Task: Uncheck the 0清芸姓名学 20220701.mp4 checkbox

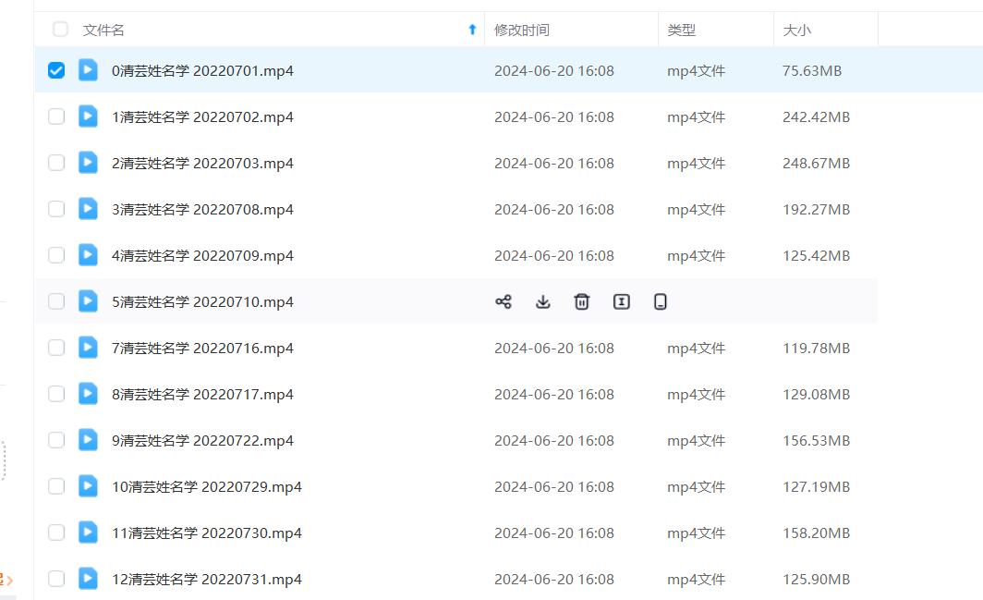Action: (x=56, y=70)
